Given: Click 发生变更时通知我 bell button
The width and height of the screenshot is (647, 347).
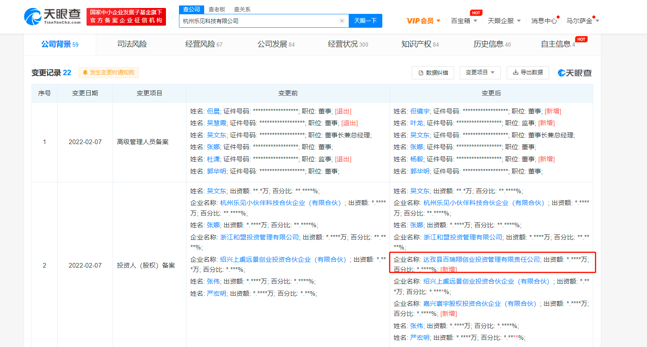Looking at the screenshot, I should coord(108,73).
